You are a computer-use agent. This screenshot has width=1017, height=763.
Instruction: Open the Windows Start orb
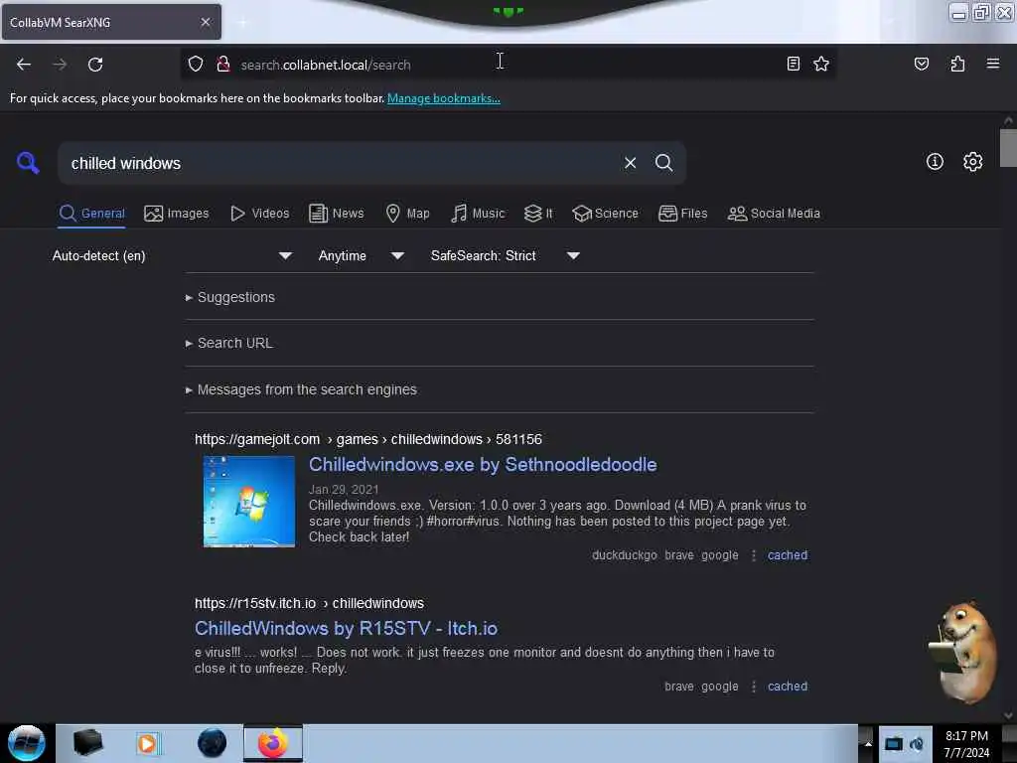coord(26,743)
